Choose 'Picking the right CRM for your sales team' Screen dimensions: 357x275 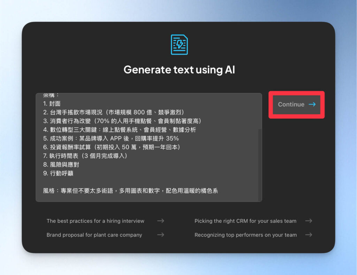click(x=245, y=221)
